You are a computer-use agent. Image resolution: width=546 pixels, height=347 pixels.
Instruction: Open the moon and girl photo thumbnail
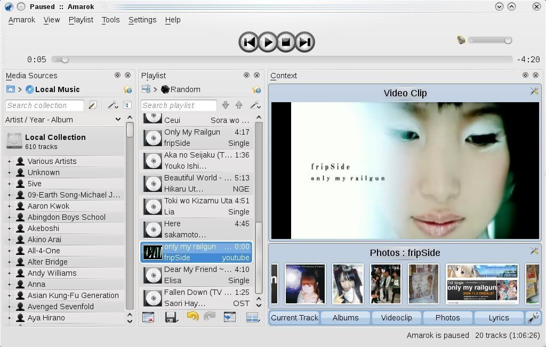pyautogui.click(x=305, y=284)
